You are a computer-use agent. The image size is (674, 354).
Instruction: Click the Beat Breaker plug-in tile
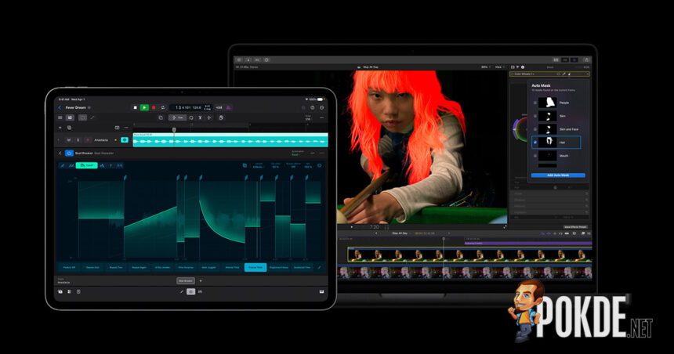pyautogui.click(x=185, y=281)
